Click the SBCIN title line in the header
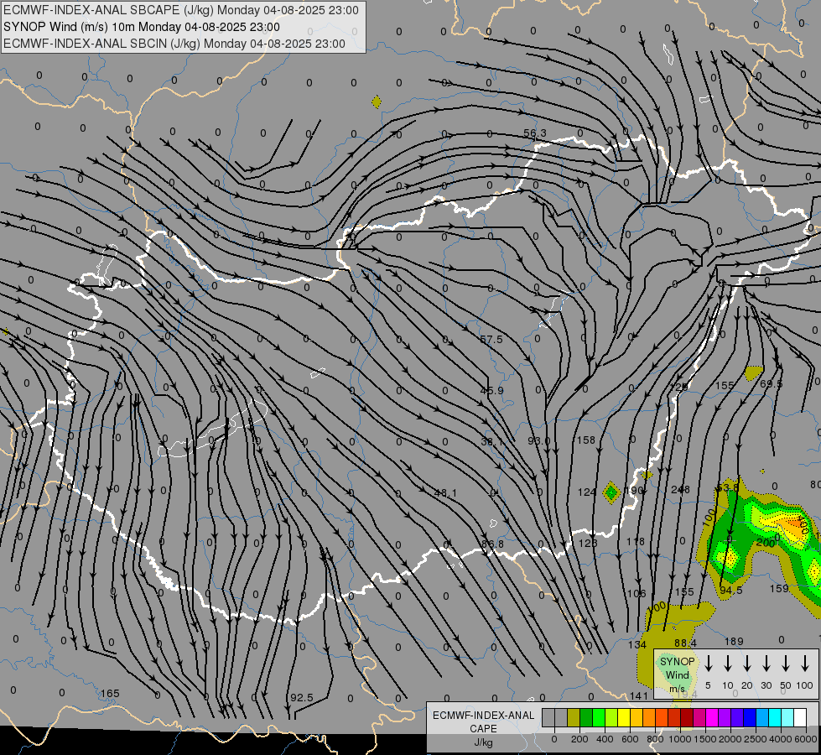The height and width of the screenshot is (755, 821). click(x=174, y=44)
